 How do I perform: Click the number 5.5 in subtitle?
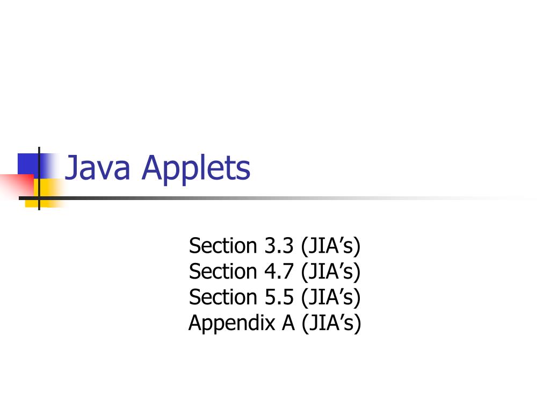(279, 297)
